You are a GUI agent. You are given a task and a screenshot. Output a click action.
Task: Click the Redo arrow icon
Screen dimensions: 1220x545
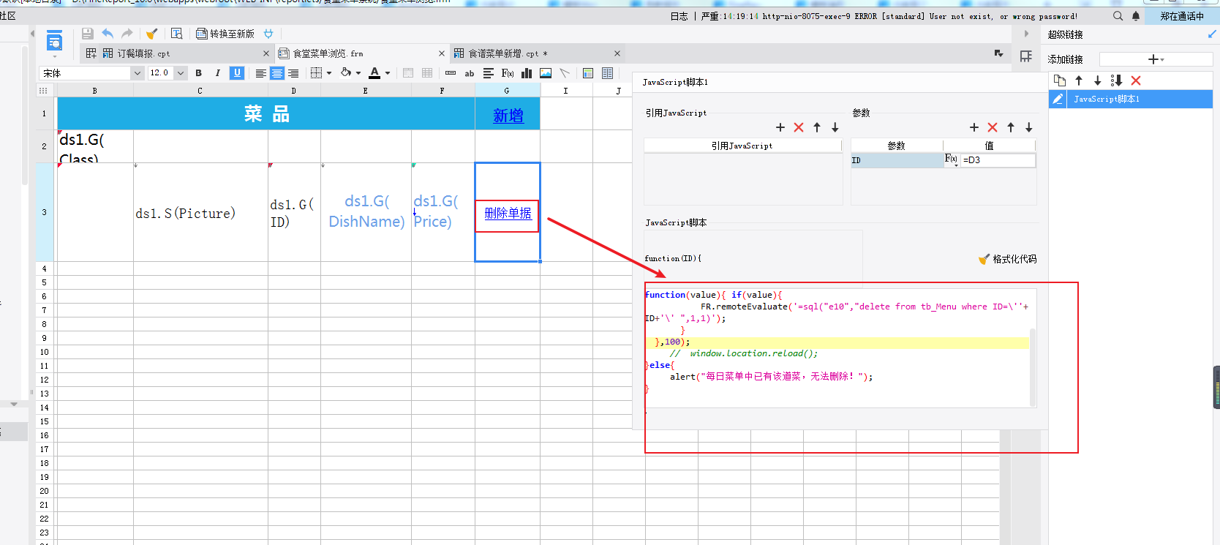(x=127, y=34)
